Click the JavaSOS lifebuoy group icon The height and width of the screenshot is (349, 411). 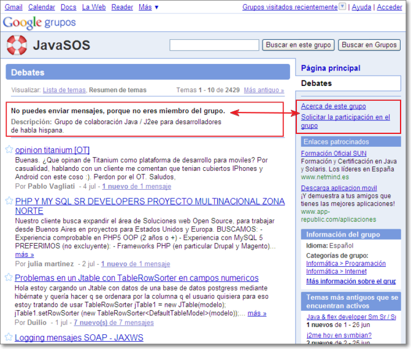pyautogui.click(x=17, y=45)
